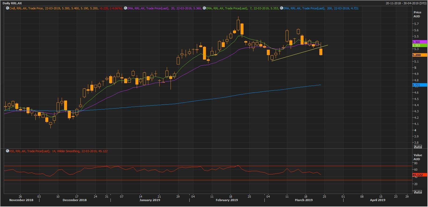428x207 pixels.
Task: Click the 'December 2018' month label
Action: 75,200
